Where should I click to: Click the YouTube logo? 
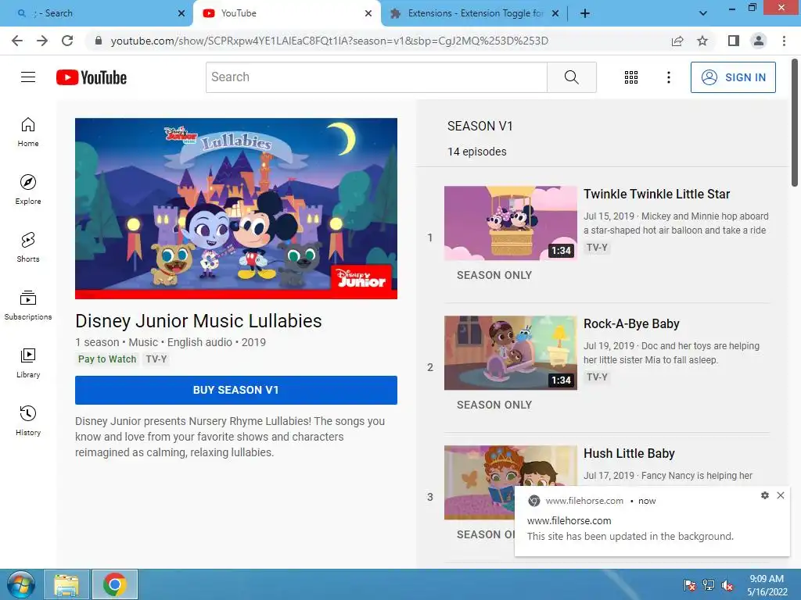(x=92, y=77)
